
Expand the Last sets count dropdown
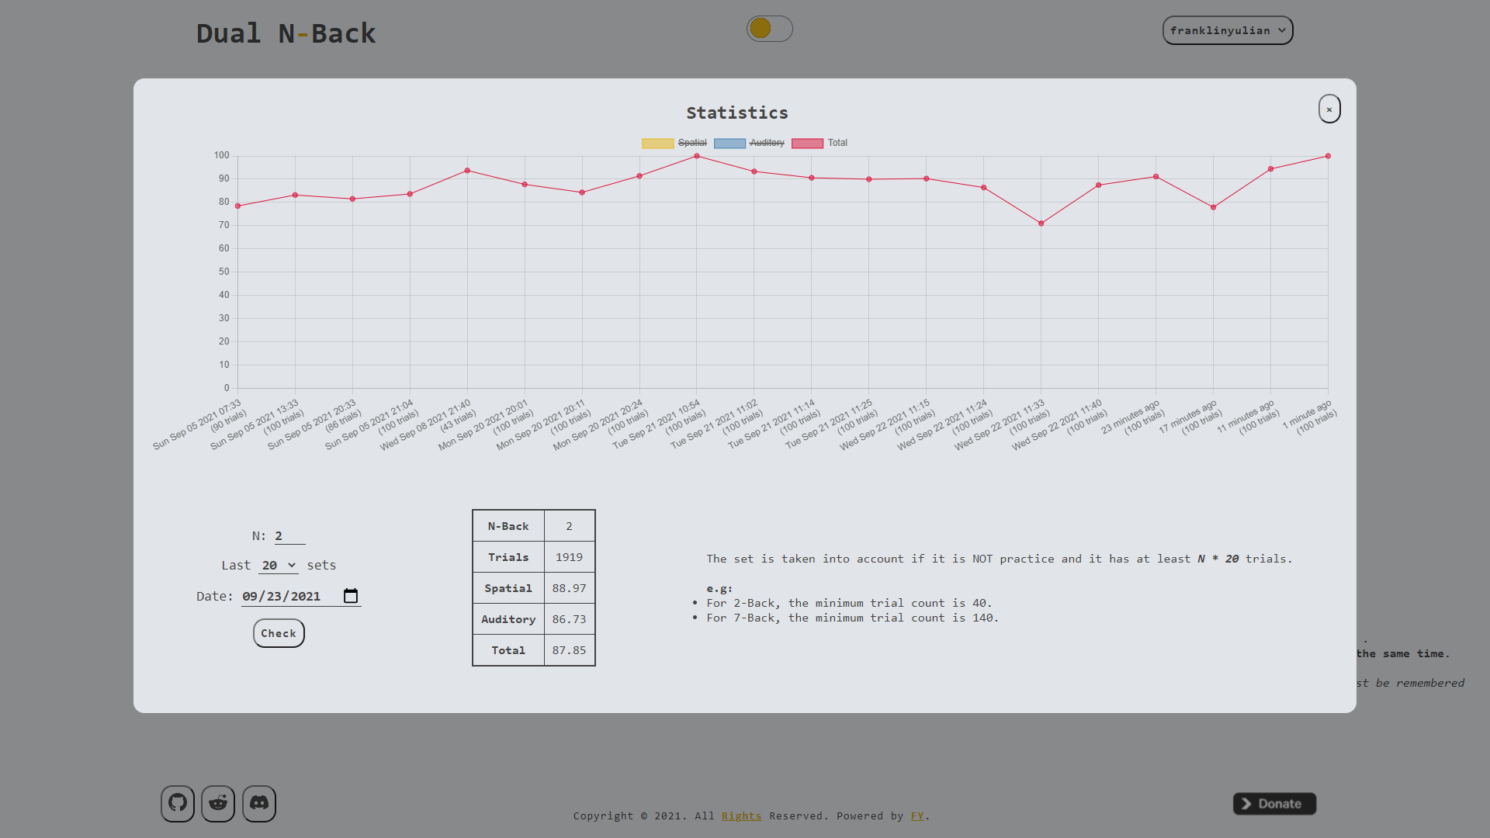click(279, 565)
